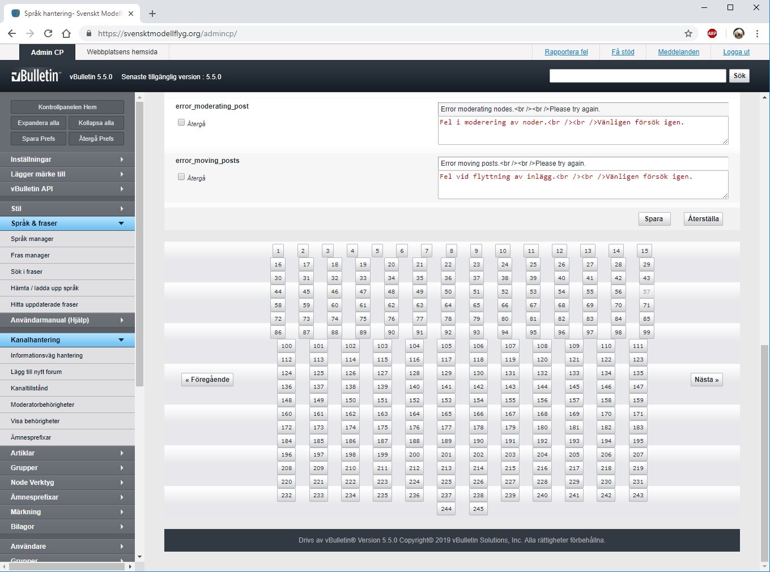The width and height of the screenshot is (770, 572).
Task: Click Kollapsa alla button
Action: click(96, 123)
